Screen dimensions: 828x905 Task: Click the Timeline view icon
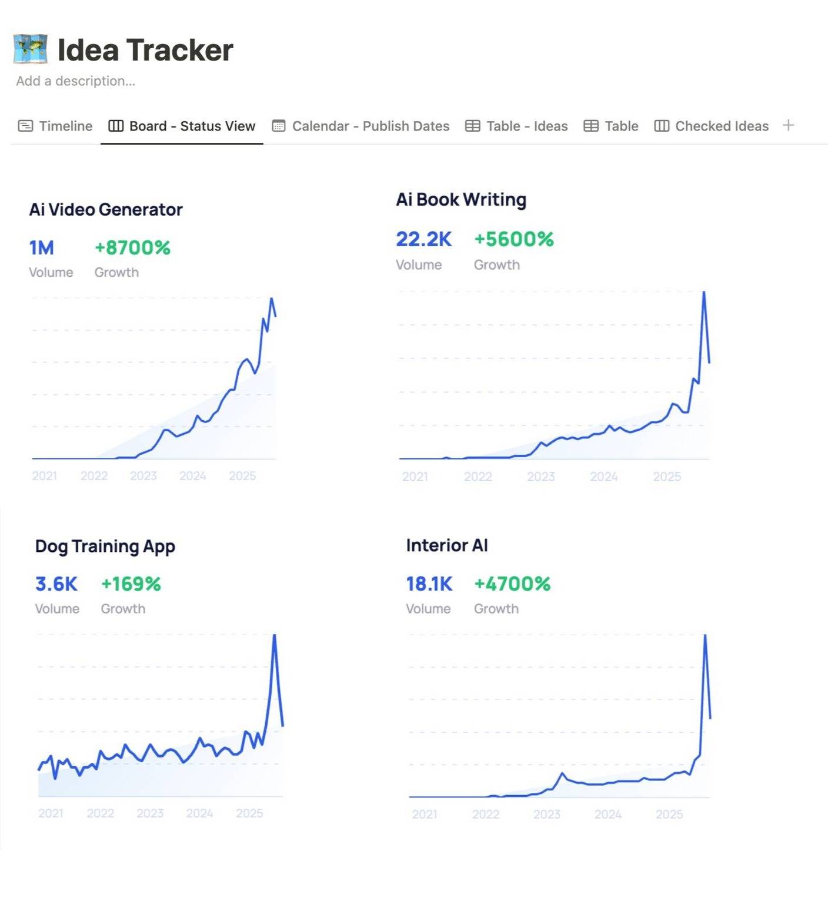click(x=25, y=126)
